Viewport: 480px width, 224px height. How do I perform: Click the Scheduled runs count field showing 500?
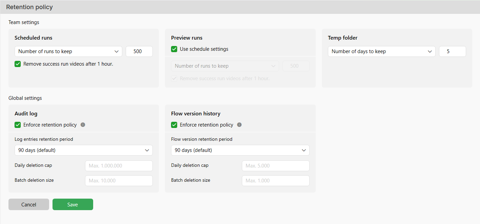tap(139, 51)
